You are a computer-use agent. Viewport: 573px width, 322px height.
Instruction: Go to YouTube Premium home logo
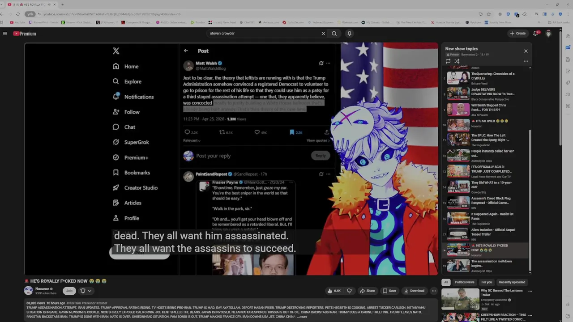click(x=25, y=34)
